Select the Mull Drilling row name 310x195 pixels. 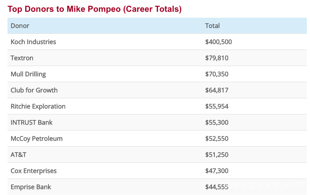click(x=28, y=74)
